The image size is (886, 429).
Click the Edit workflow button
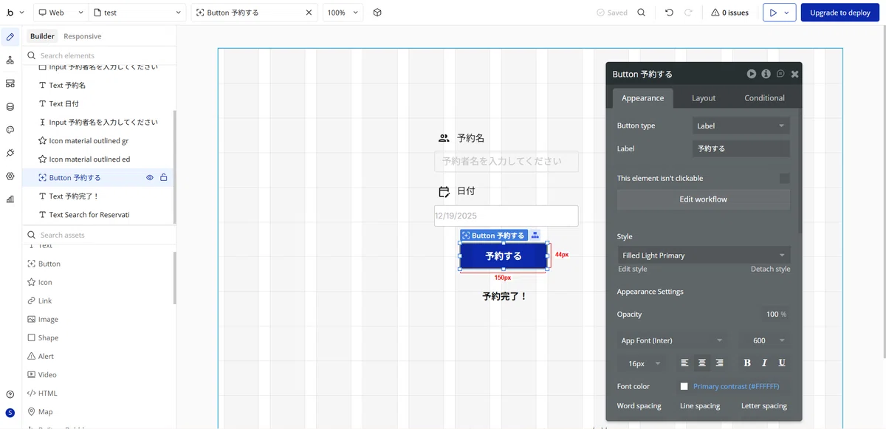(x=704, y=199)
